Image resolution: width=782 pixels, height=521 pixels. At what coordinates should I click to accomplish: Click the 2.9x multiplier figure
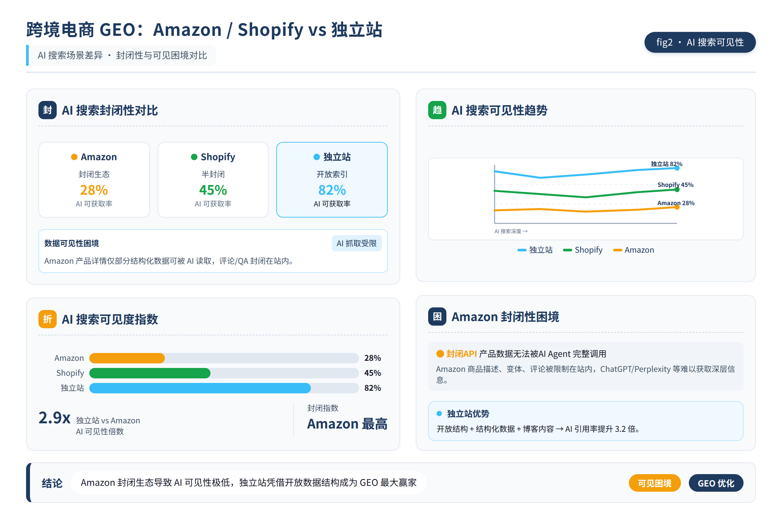coord(54,417)
